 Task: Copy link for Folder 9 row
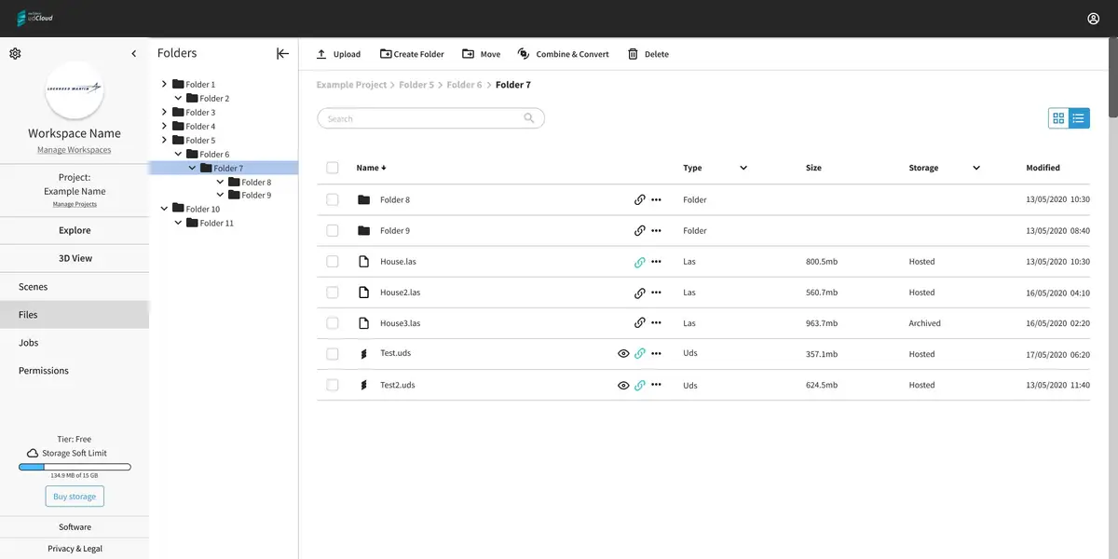pyautogui.click(x=640, y=231)
